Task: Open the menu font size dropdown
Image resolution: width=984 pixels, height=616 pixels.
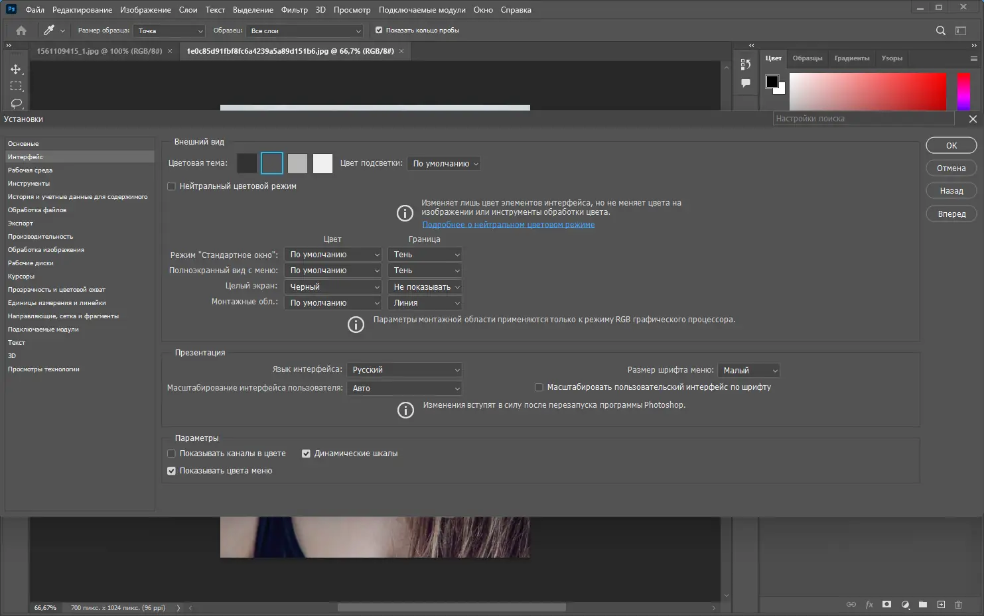Action: click(x=748, y=370)
